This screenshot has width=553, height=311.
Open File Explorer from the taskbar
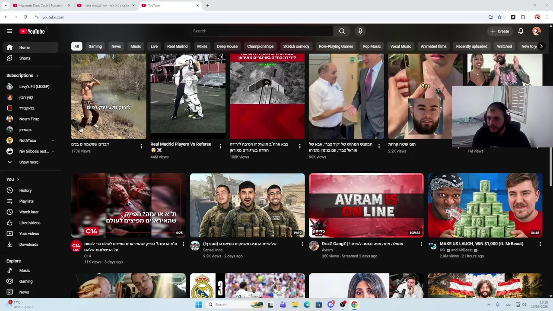[x=295, y=305]
